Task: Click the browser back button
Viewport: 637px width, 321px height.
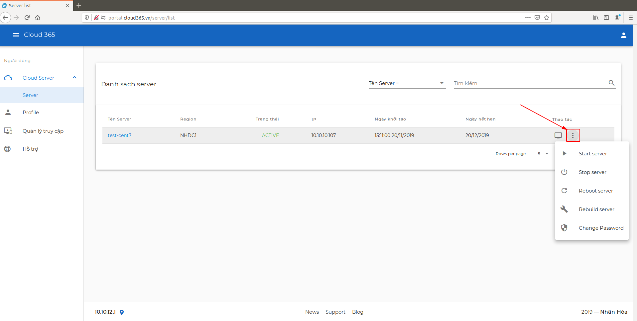Action: click(5, 18)
